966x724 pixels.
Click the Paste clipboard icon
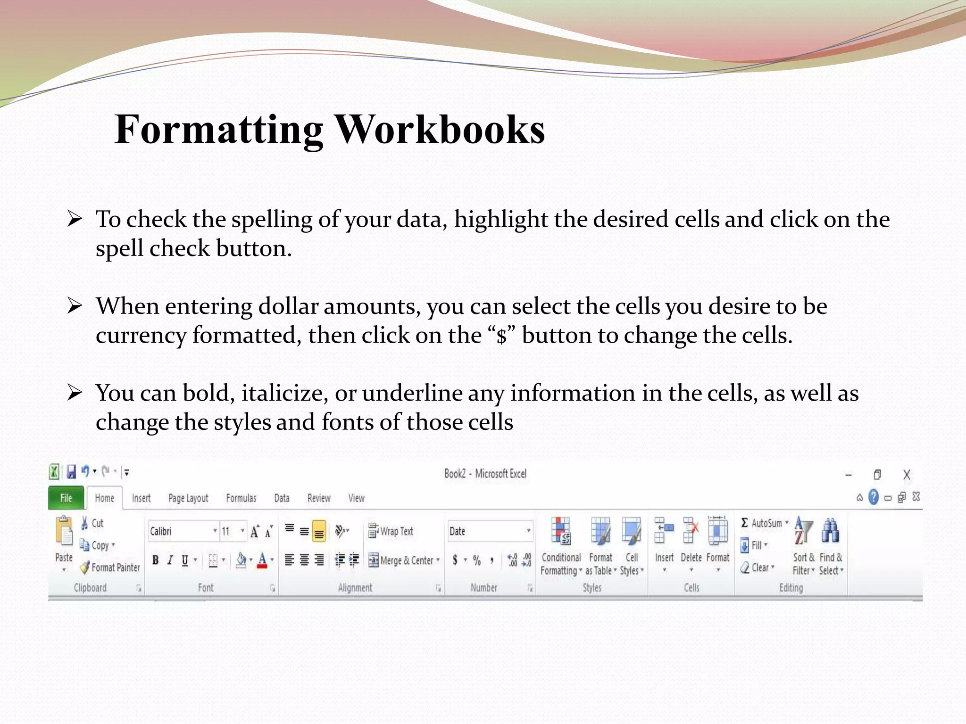pos(64,531)
